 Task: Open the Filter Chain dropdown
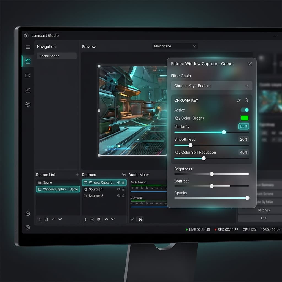(x=211, y=86)
